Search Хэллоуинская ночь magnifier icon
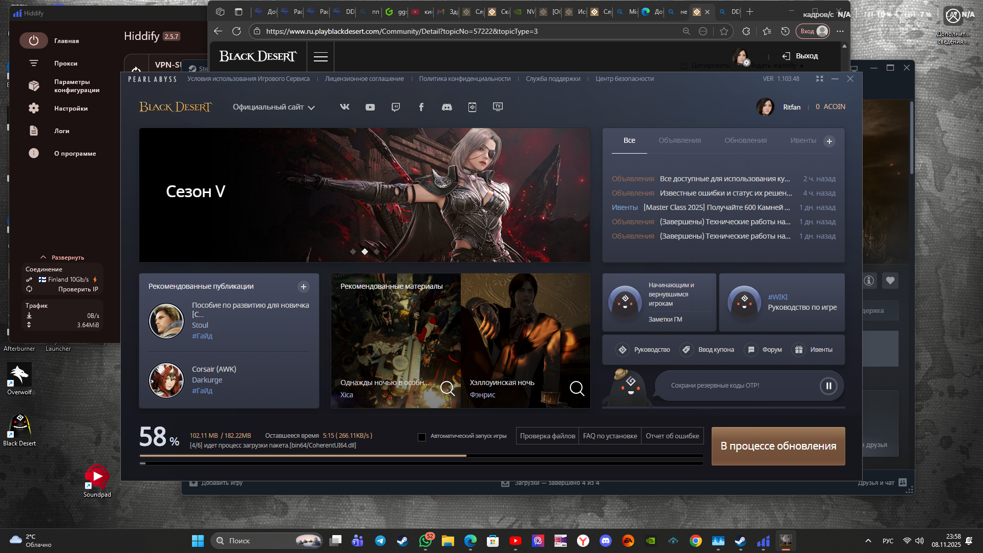Viewport: 983px width, 553px height. pos(577,389)
